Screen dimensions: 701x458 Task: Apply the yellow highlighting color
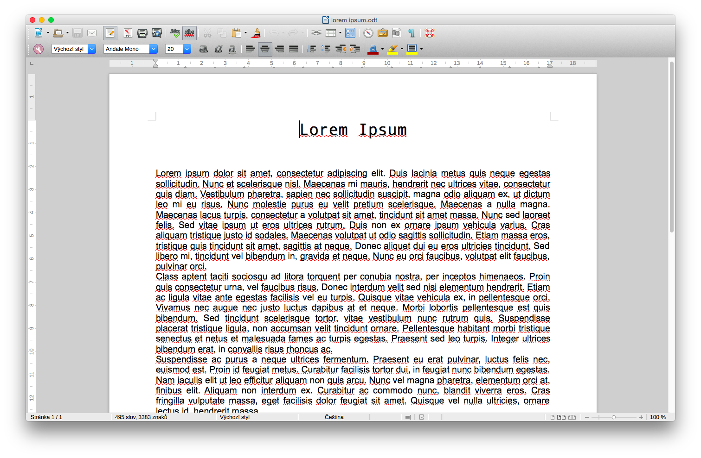click(x=392, y=49)
